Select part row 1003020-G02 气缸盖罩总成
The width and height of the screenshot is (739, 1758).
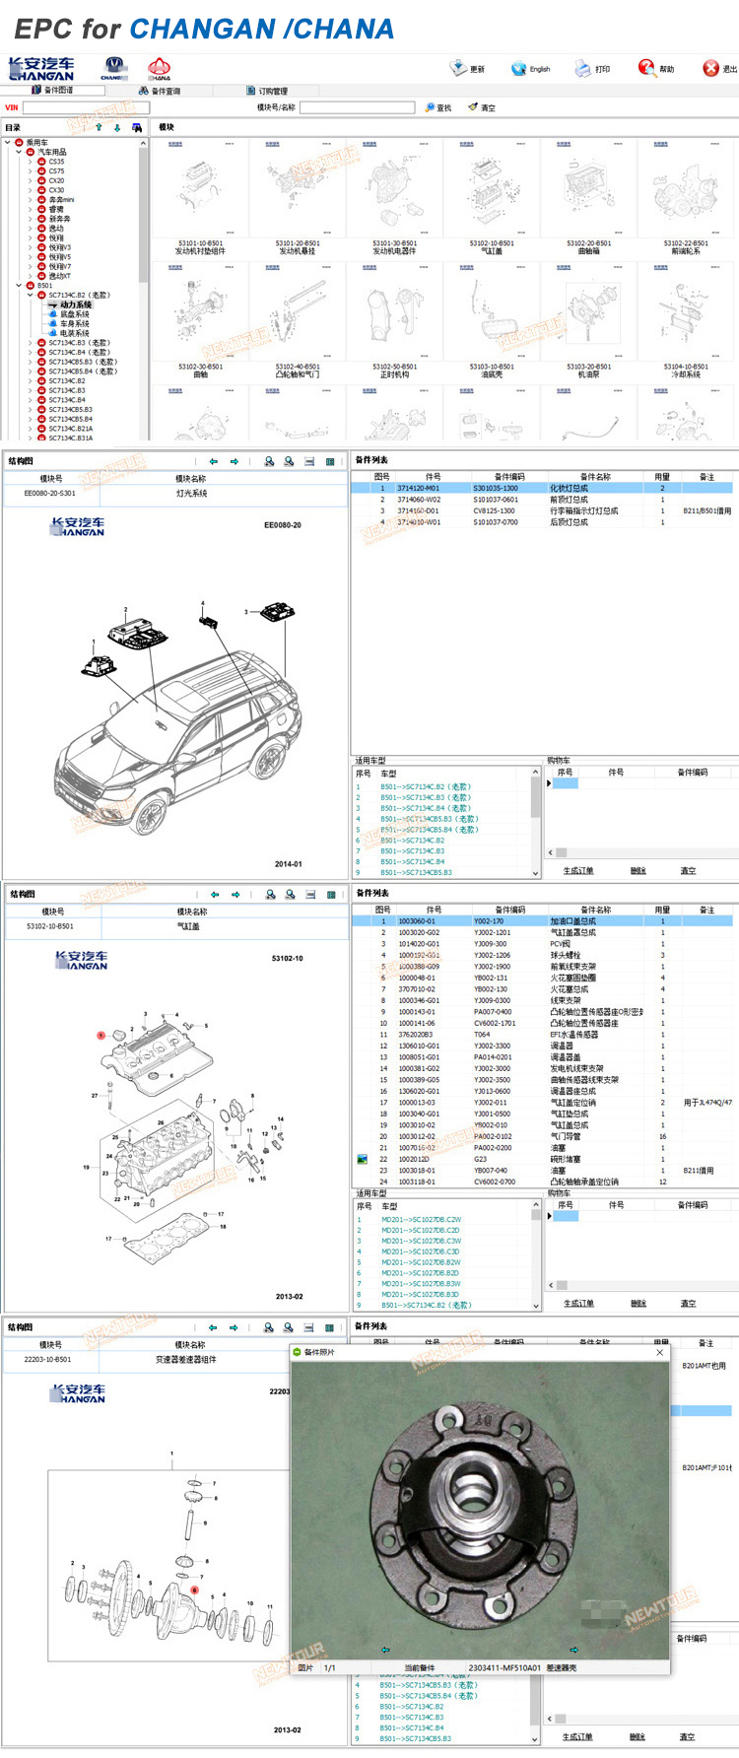[543, 932]
